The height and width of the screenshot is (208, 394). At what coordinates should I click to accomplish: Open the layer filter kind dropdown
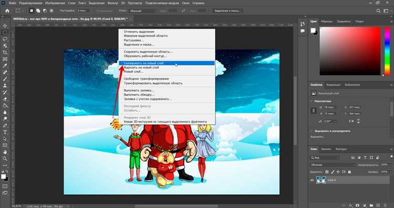tap(325, 158)
